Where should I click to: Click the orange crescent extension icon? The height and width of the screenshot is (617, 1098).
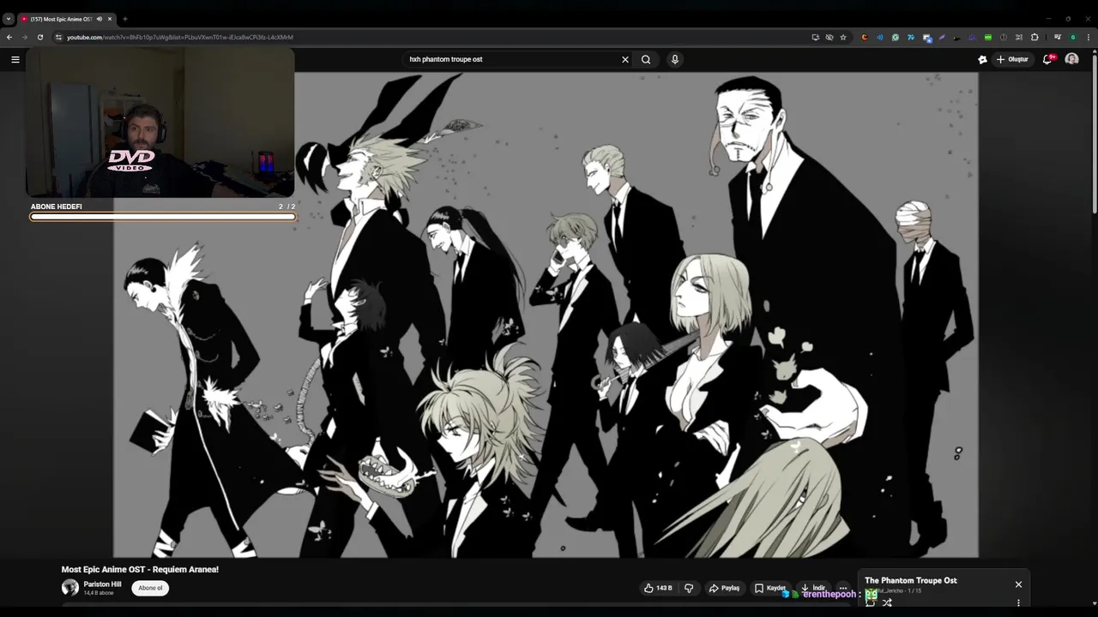click(x=865, y=37)
